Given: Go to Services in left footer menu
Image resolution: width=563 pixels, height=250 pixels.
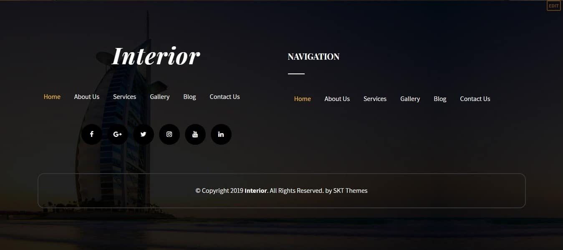Looking at the screenshot, I should click(125, 97).
